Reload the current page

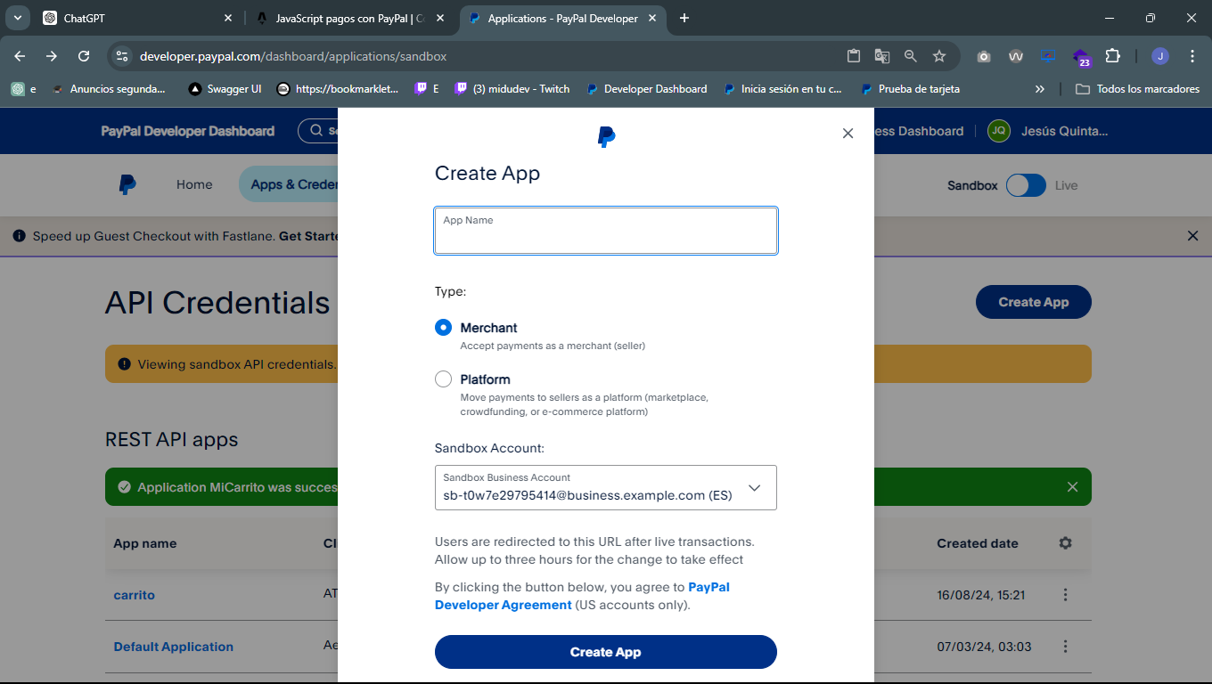pyautogui.click(x=84, y=56)
